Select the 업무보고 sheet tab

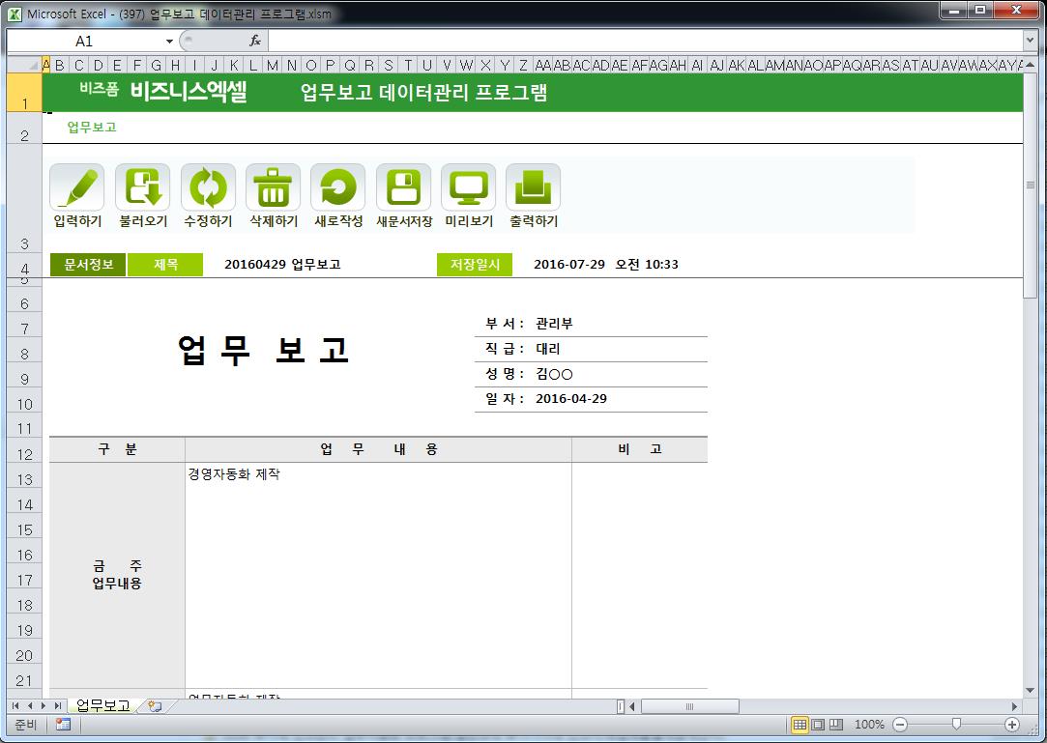coord(102,705)
